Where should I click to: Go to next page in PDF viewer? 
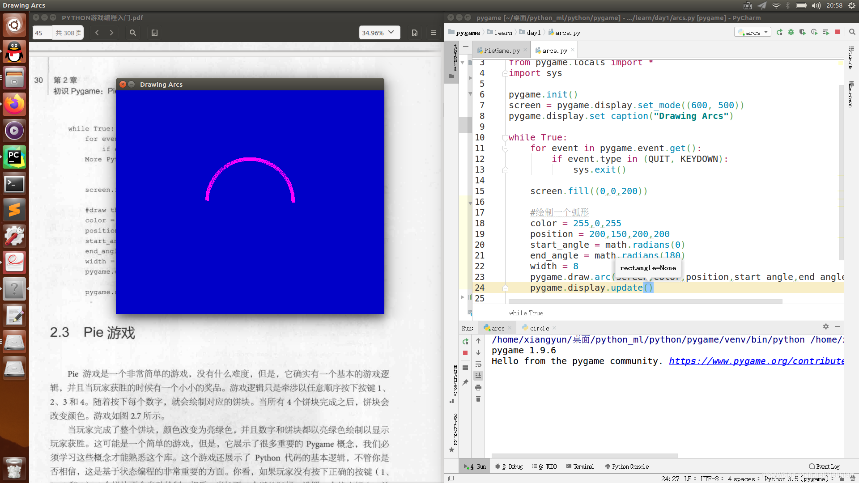pyautogui.click(x=111, y=33)
